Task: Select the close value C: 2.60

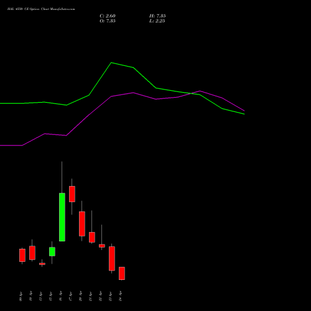Action: pos(108,16)
